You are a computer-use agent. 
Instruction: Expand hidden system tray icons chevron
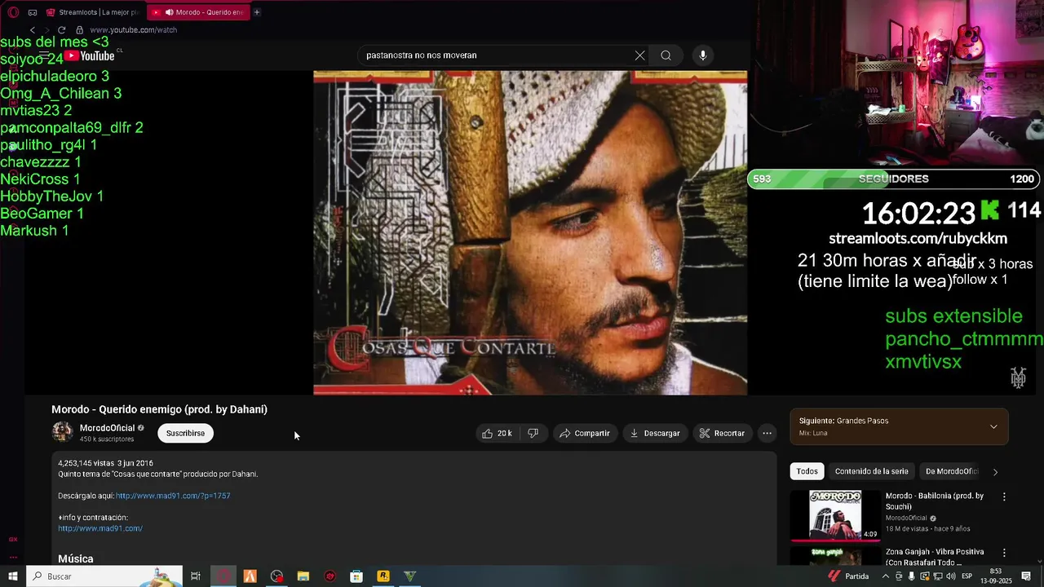tap(886, 576)
